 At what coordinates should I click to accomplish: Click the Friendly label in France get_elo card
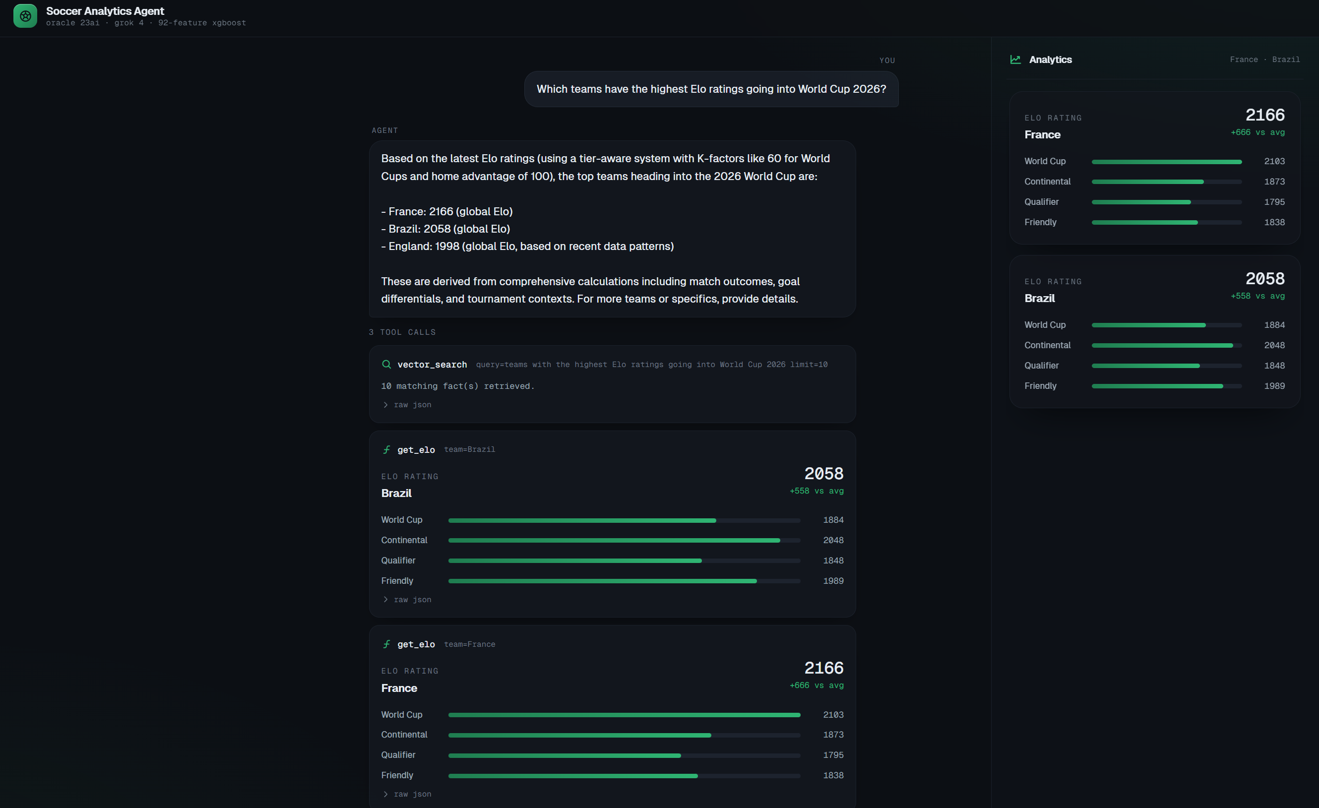point(397,775)
